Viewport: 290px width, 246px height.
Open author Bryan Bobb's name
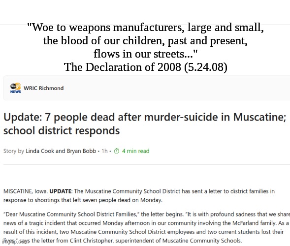coord(81,151)
